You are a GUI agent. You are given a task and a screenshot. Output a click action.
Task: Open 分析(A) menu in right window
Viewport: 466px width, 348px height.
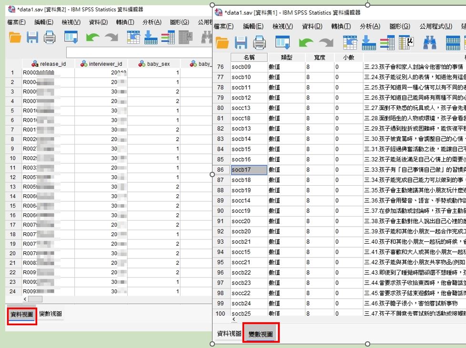(370, 26)
